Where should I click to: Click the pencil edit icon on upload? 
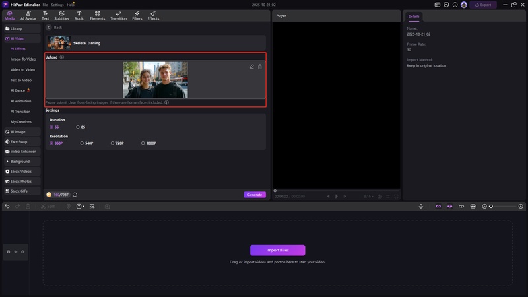coord(252,67)
